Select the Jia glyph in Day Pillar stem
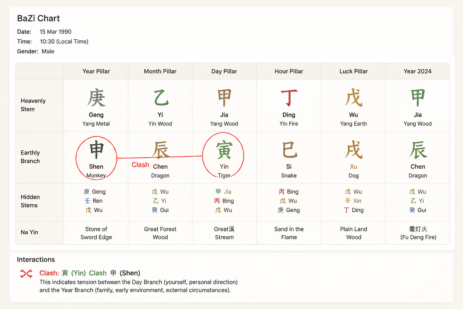Image resolution: width=463 pixels, height=309 pixels. [x=224, y=98]
